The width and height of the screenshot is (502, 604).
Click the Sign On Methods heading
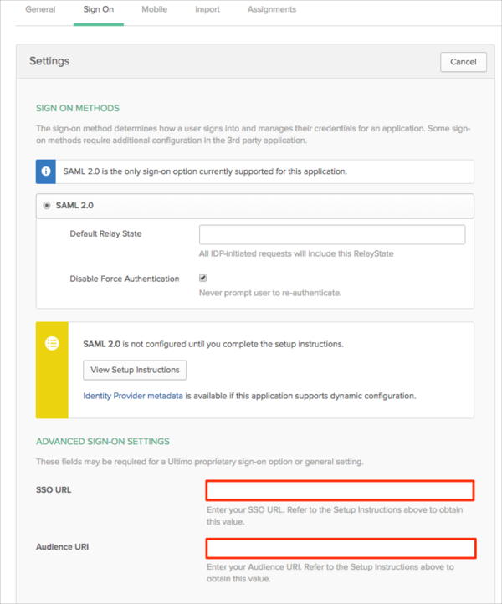[x=78, y=108]
